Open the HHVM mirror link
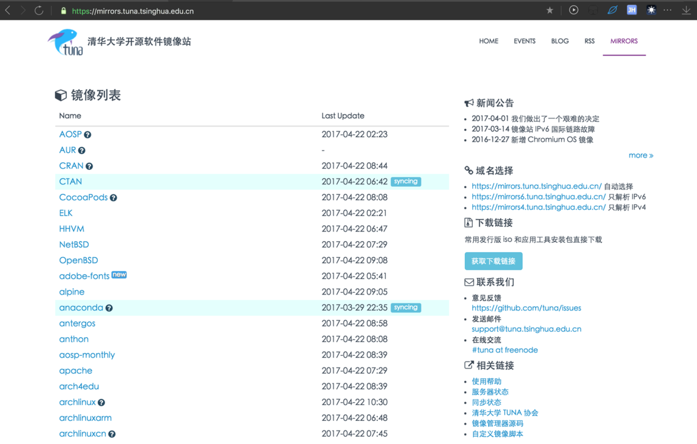 click(71, 229)
